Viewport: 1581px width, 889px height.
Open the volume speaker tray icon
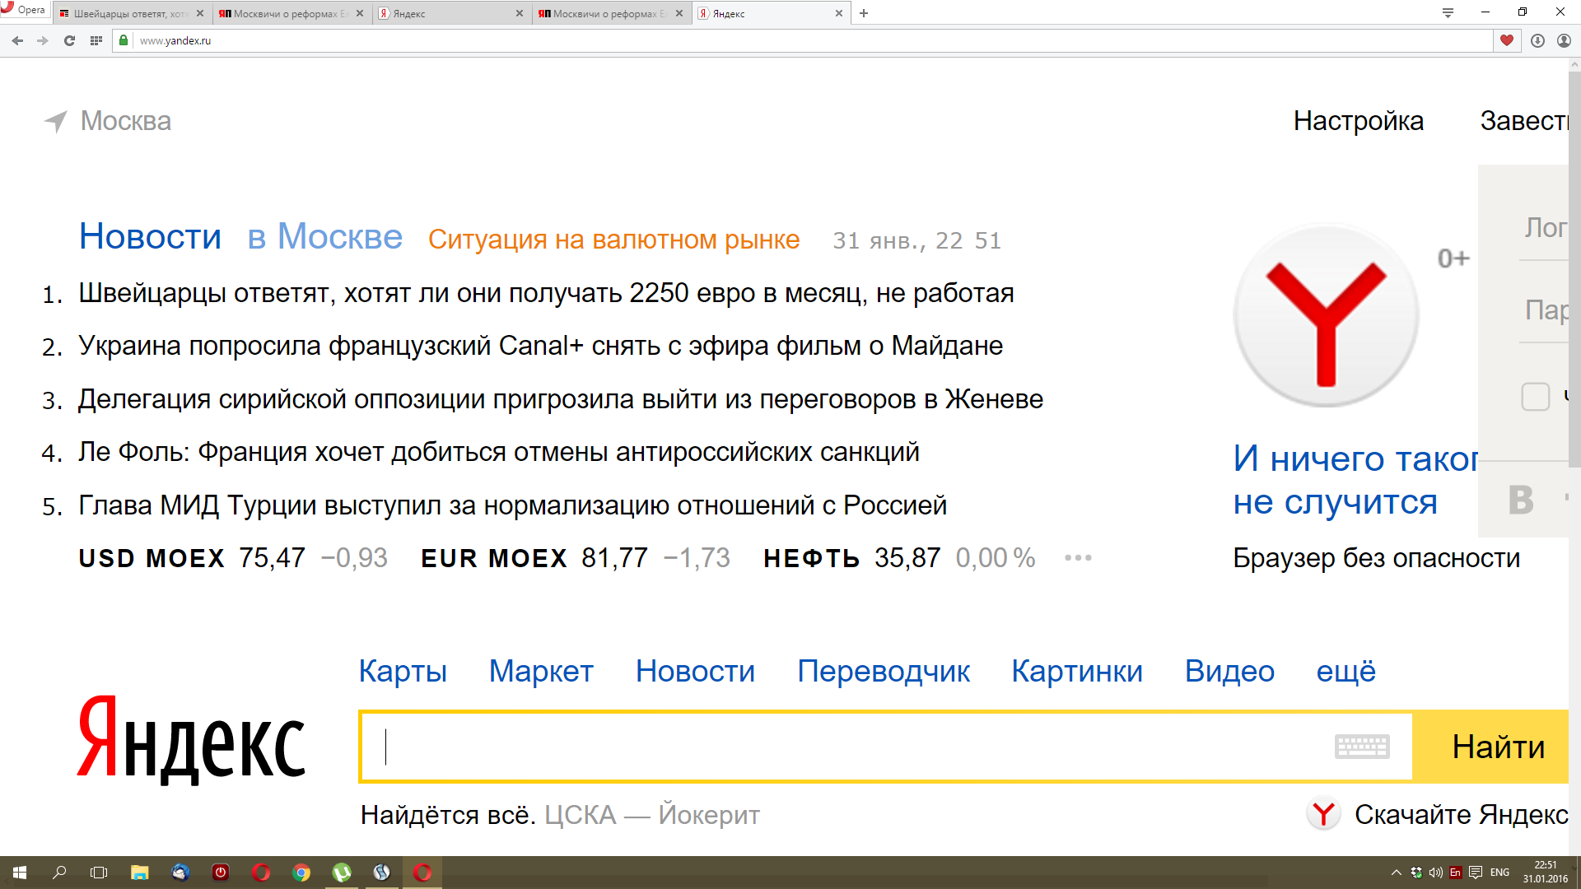pos(1436,873)
